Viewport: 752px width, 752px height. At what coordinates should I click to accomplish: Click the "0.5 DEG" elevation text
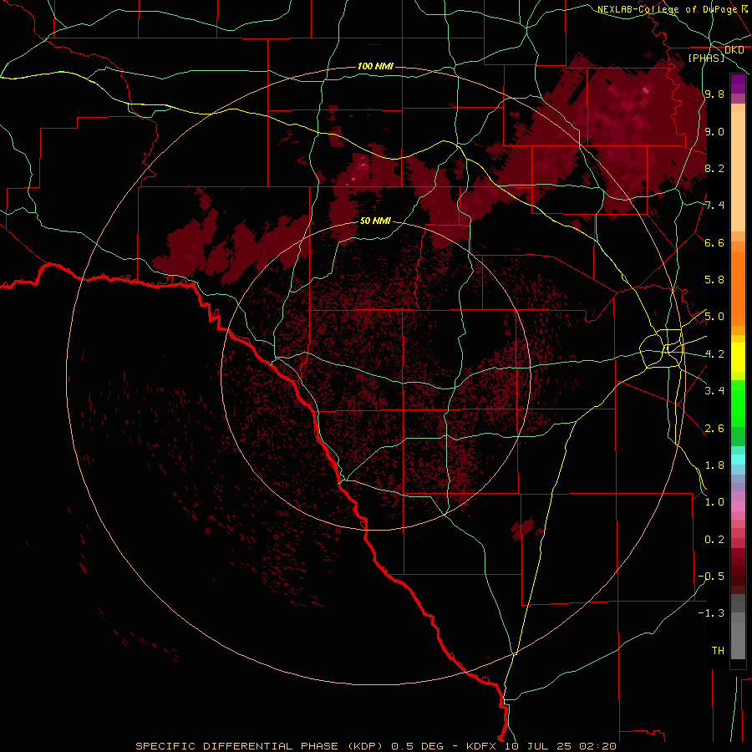417,746
